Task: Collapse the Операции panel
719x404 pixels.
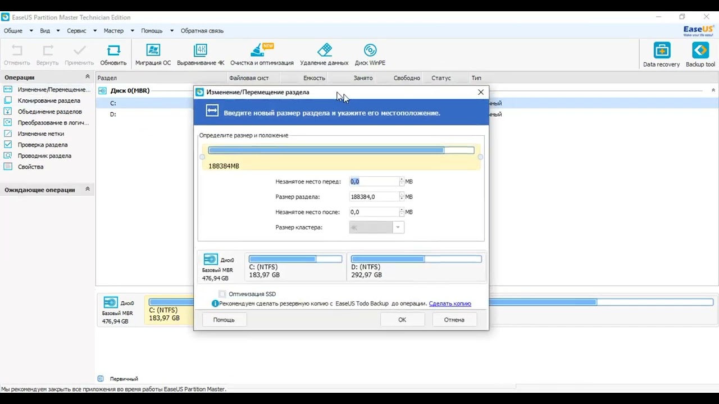Action: pyautogui.click(x=87, y=77)
